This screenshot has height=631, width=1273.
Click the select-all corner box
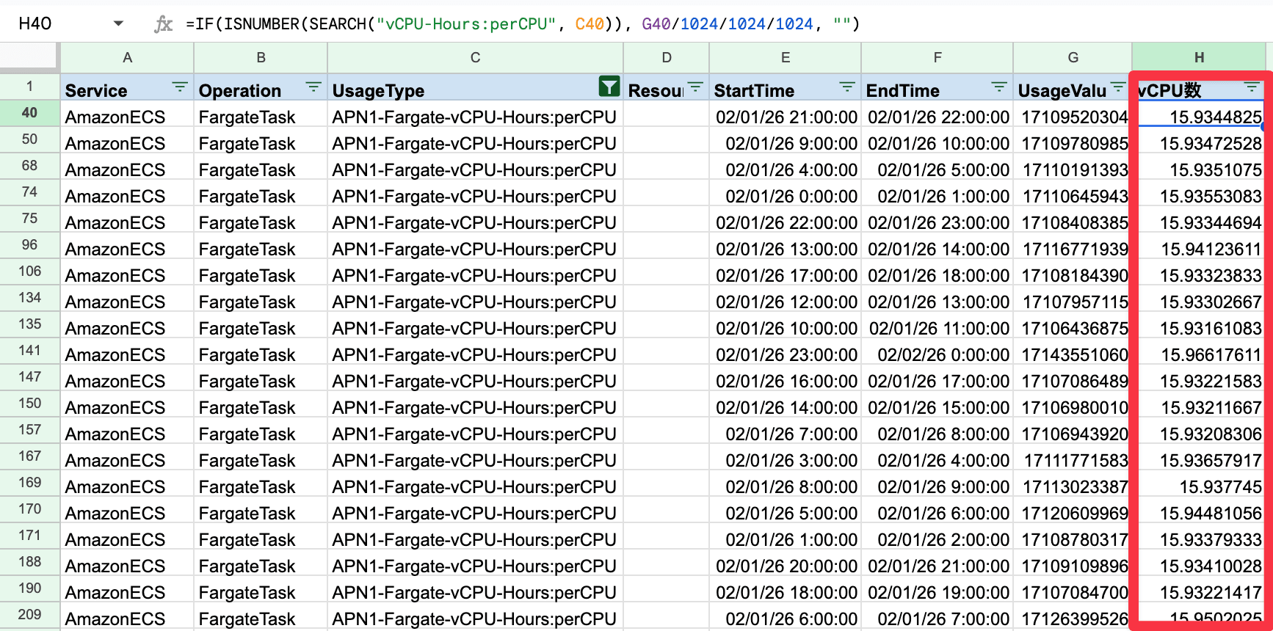pos(29,57)
